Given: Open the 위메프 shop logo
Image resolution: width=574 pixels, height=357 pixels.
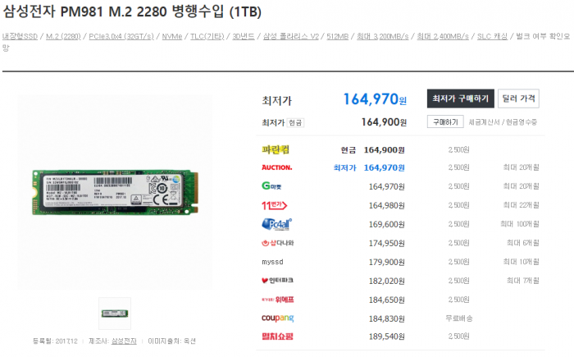Looking at the screenshot, I should point(277,300).
